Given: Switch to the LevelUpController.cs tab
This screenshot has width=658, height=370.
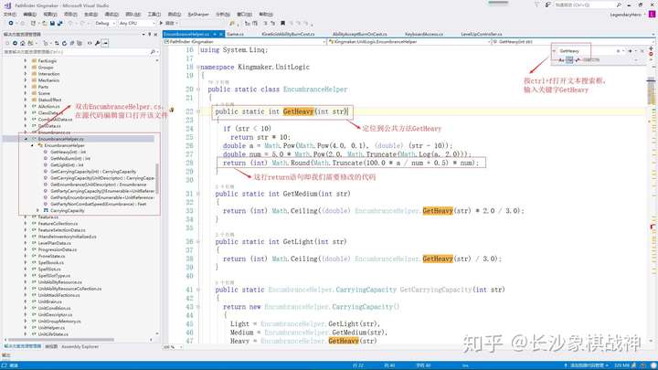Looking at the screenshot, I should pyautogui.click(x=482, y=34).
